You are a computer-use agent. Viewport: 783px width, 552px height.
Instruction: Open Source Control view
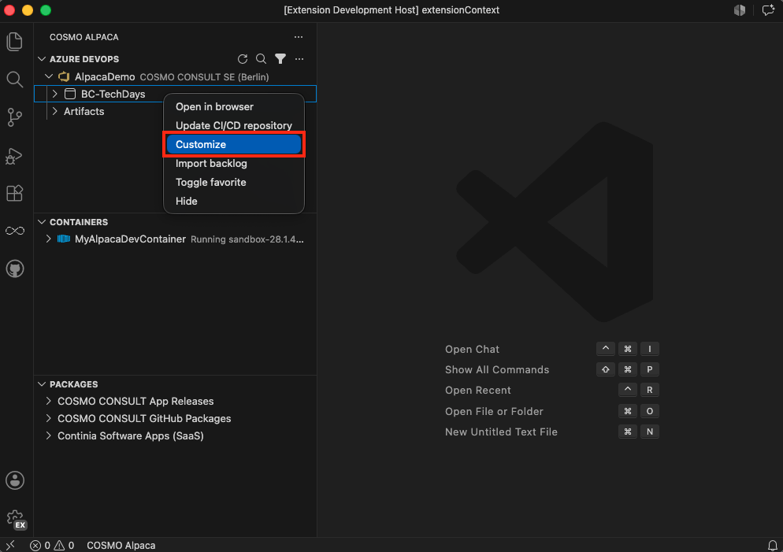click(14, 117)
